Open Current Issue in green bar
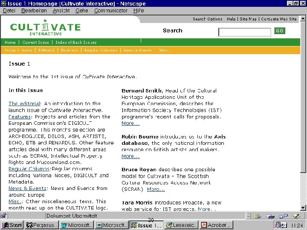 click(36, 42)
